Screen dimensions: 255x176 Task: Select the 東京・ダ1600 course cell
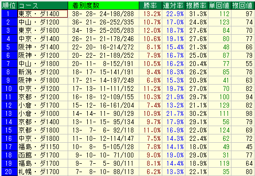coord(43,30)
